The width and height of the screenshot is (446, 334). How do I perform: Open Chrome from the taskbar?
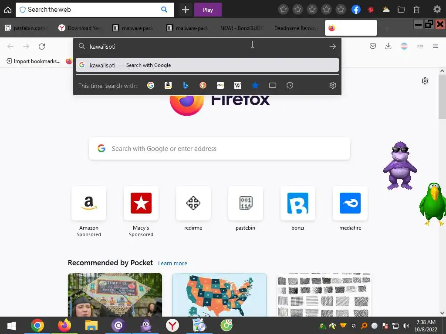[37, 325]
